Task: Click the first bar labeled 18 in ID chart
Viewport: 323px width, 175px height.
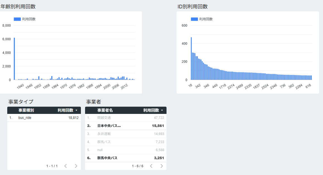Action: pyautogui.click(x=191, y=59)
